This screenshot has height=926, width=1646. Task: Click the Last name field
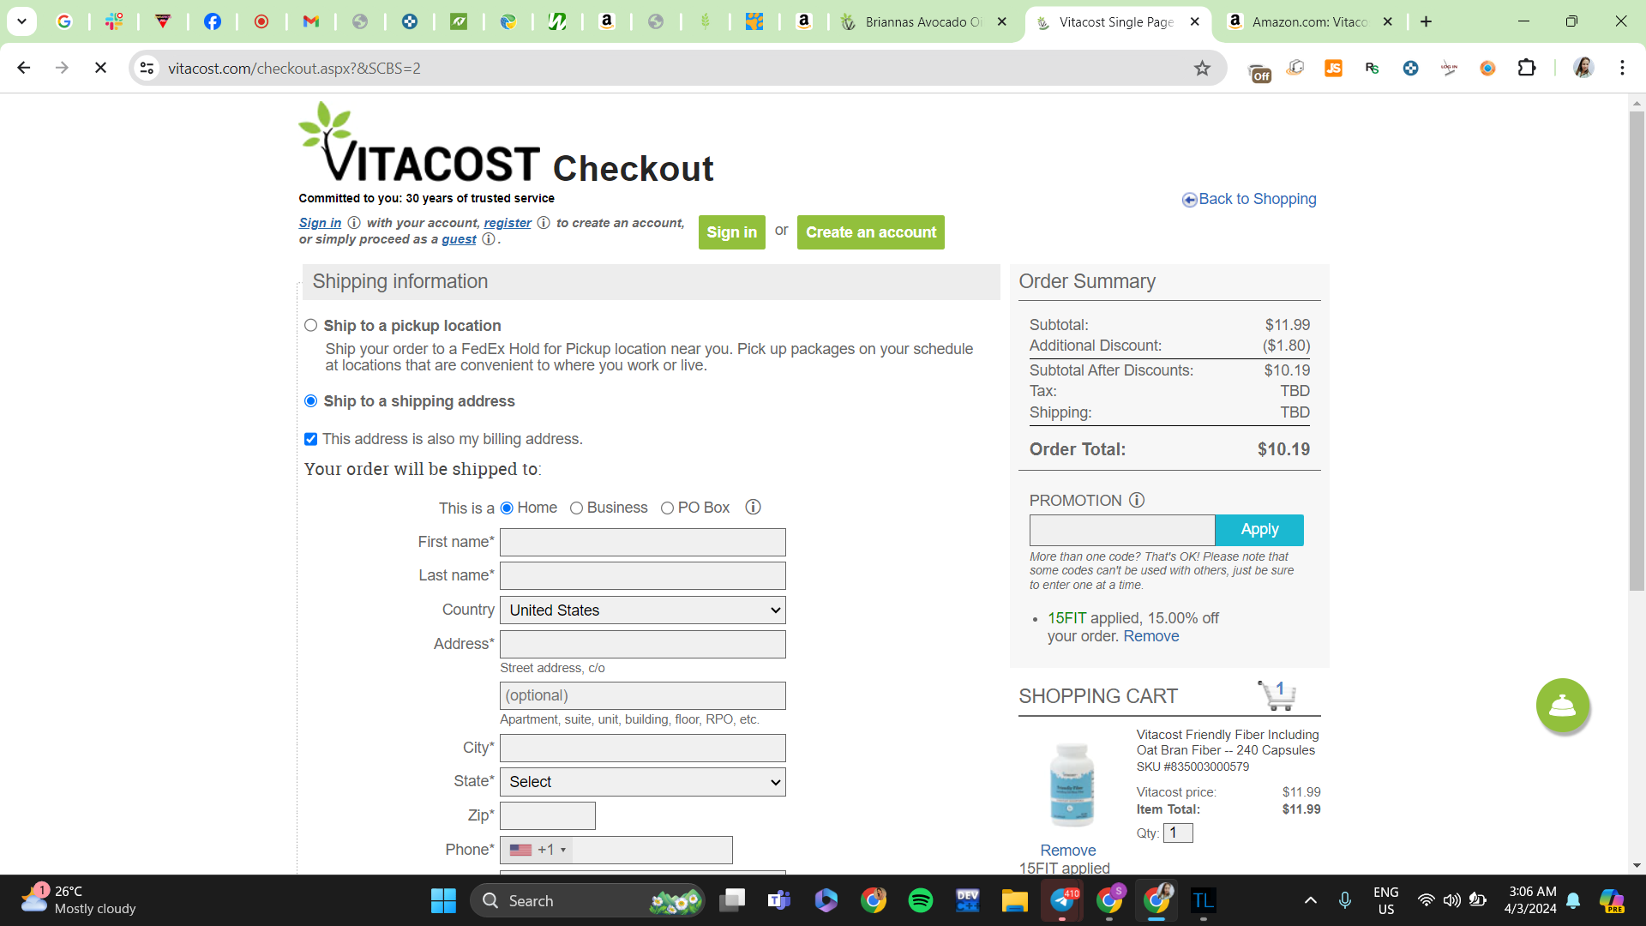pos(643,576)
